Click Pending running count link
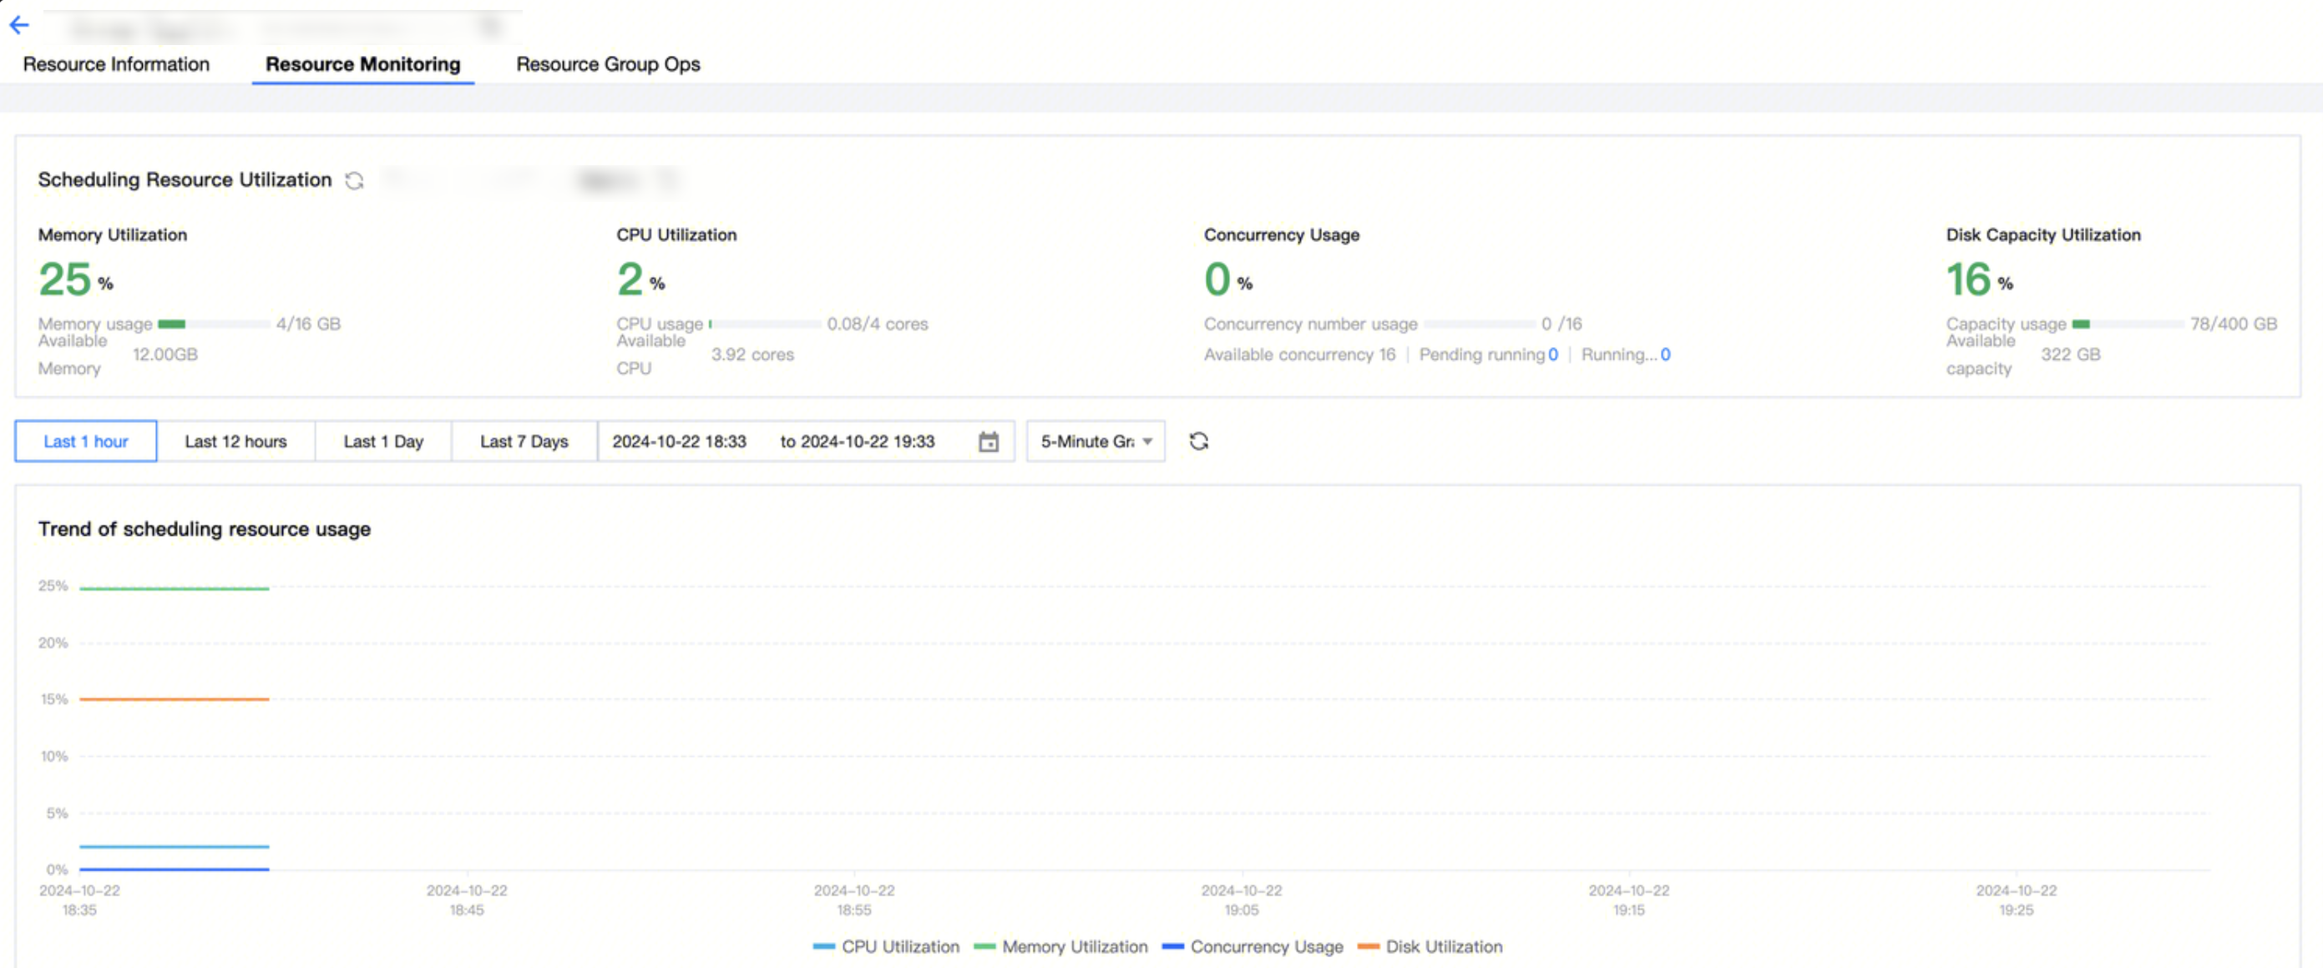 click(x=1553, y=354)
